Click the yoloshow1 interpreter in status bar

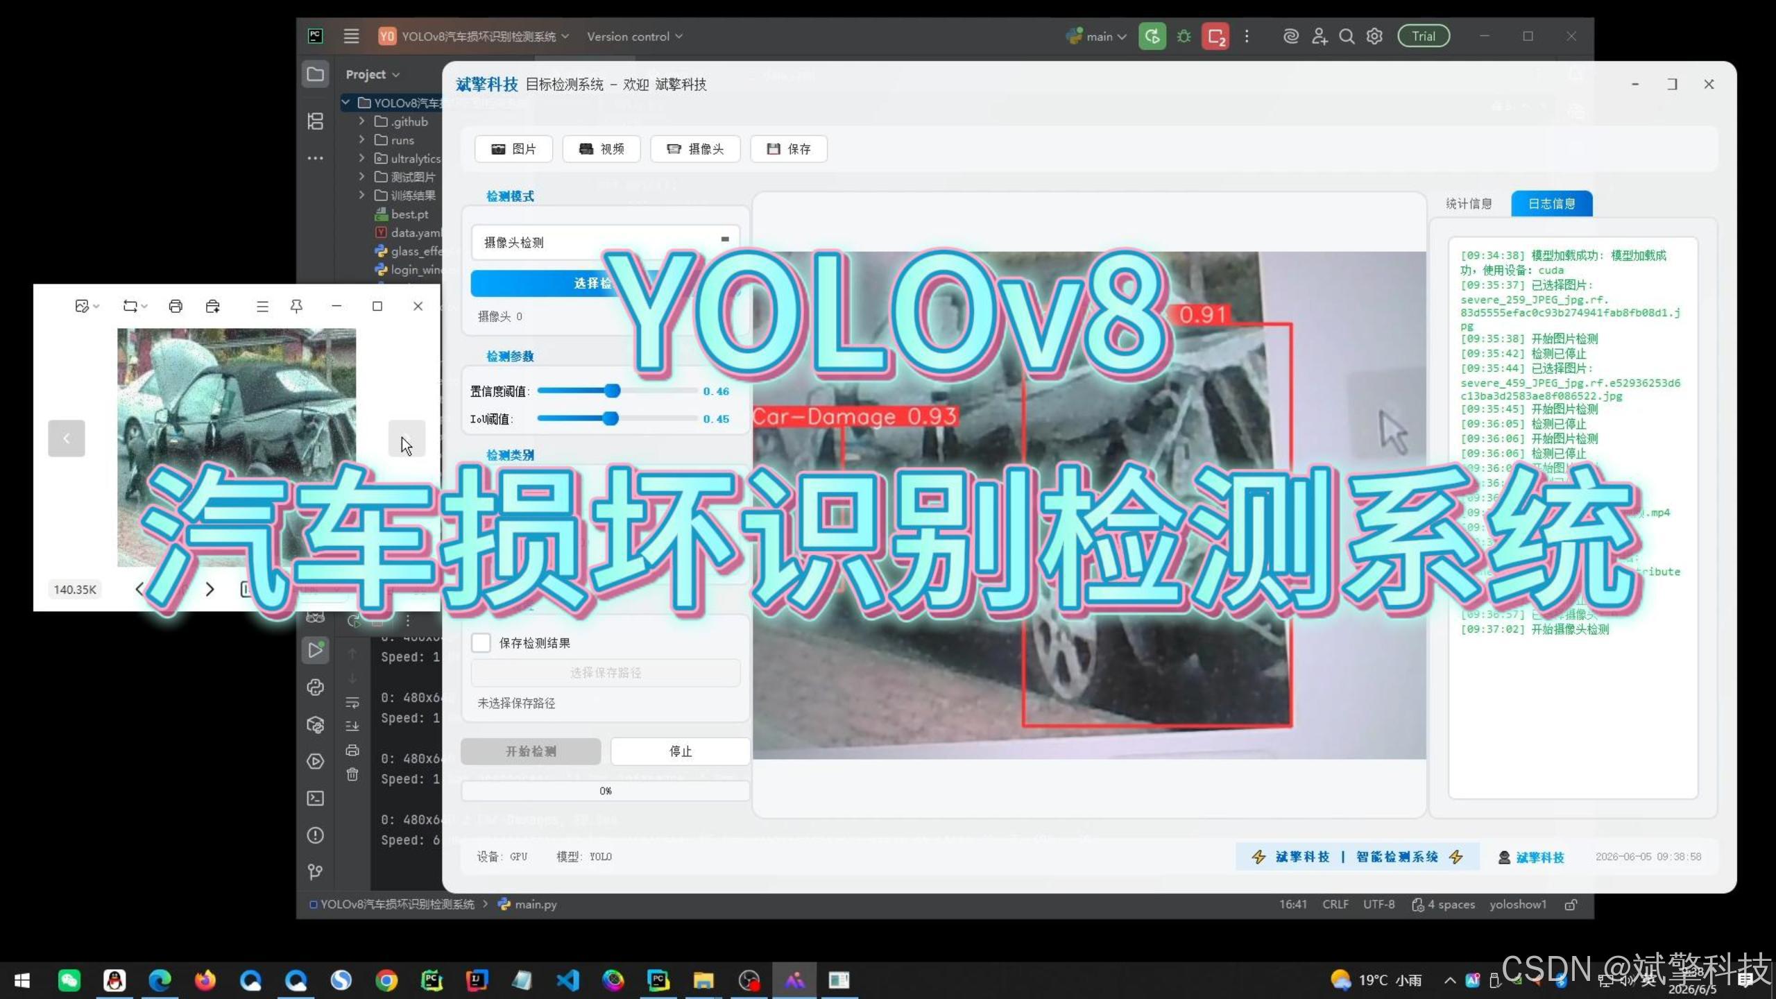(x=1518, y=904)
